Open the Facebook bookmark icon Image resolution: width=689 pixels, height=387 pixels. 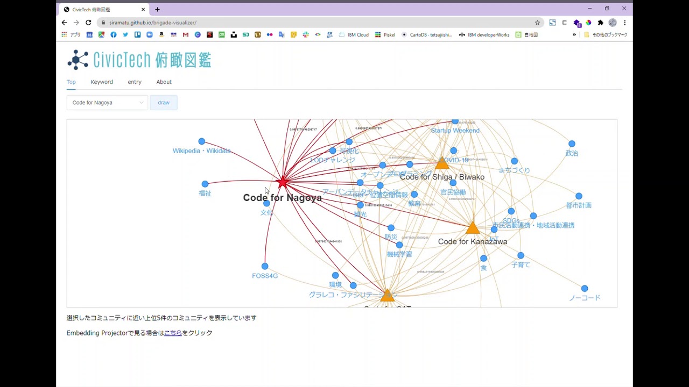114,34
